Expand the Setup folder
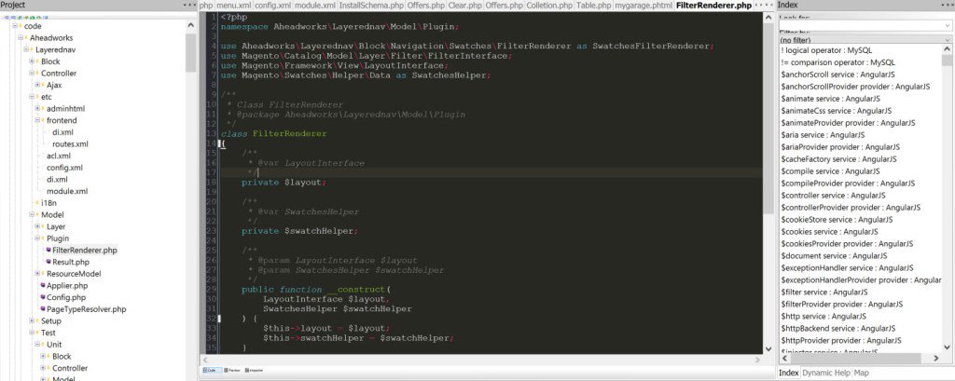 32,320
